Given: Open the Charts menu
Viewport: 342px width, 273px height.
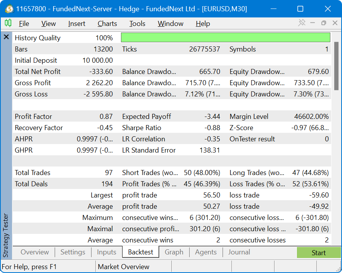Looking at the screenshot, I should 107,24.
